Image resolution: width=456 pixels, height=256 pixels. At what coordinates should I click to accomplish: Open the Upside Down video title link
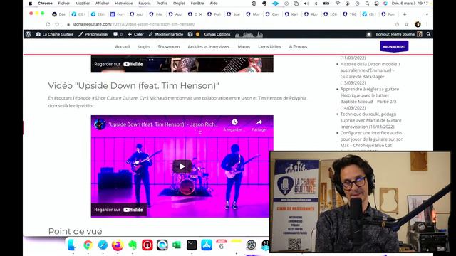(x=163, y=124)
